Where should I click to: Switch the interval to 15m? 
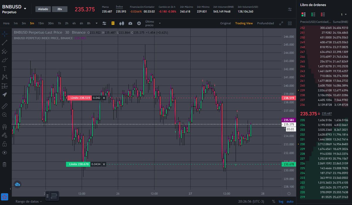pyautogui.click(x=41, y=23)
